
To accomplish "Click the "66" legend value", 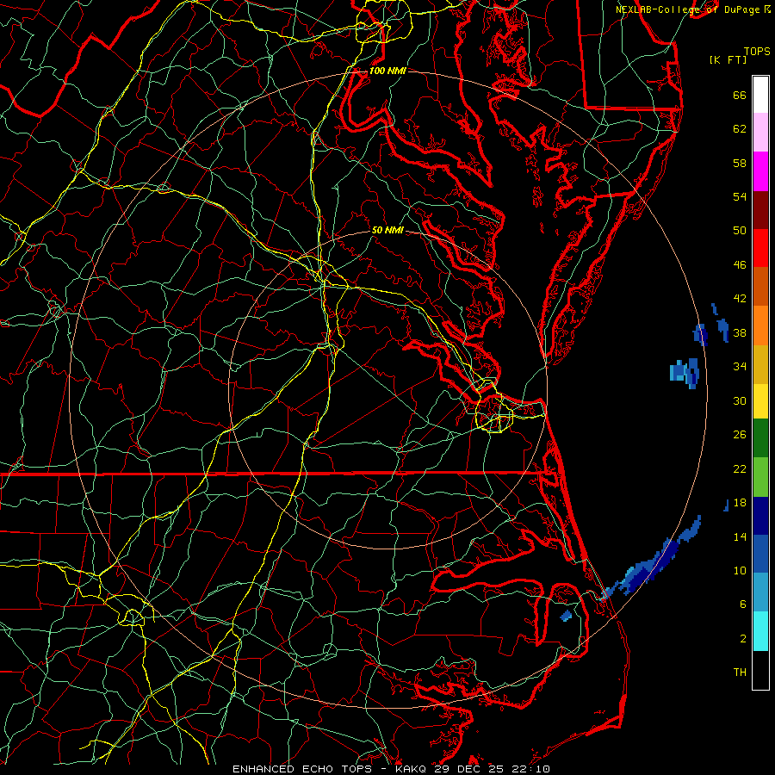I will (740, 95).
